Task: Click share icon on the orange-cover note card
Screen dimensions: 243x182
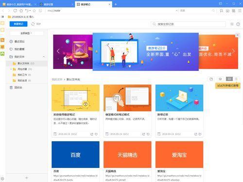Action: coord(143,134)
